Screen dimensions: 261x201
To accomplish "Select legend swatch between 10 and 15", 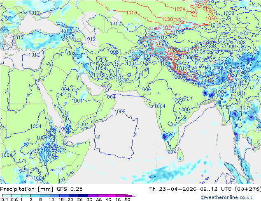I will coord(55,196).
